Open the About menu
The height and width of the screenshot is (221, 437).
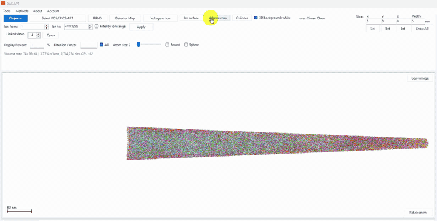coord(38,11)
